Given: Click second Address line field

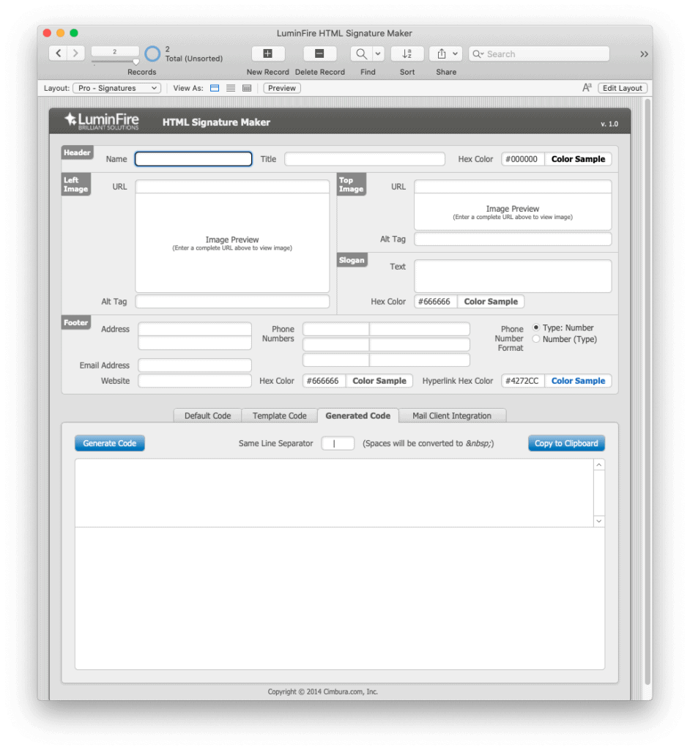Looking at the screenshot, I should [x=195, y=343].
